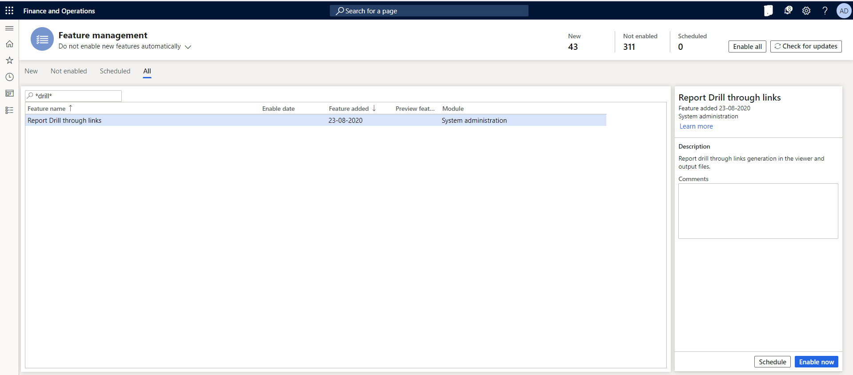Click the Not enabled count tile 311
853x375 pixels.
tap(640, 42)
